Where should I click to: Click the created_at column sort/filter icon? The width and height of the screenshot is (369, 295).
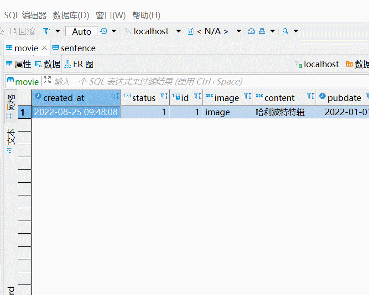pyautogui.click(x=115, y=96)
